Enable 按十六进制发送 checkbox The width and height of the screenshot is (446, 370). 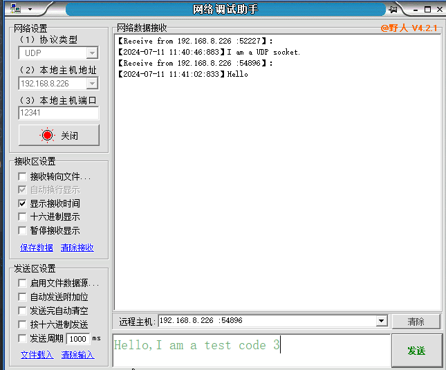(x=22, y=324)
